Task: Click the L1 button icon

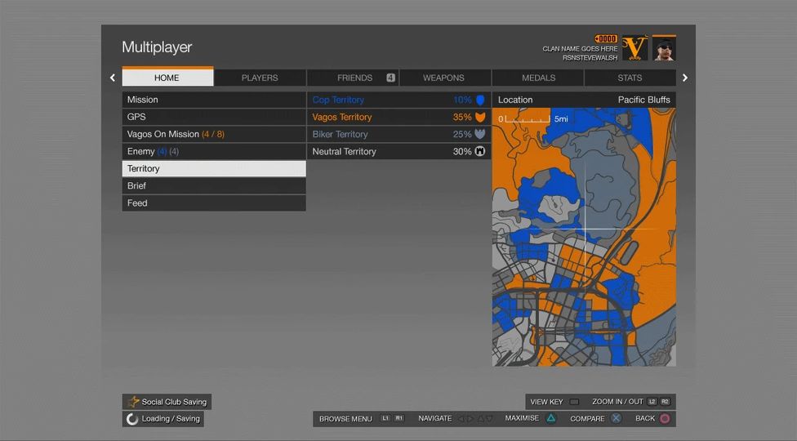Action: 385,419
